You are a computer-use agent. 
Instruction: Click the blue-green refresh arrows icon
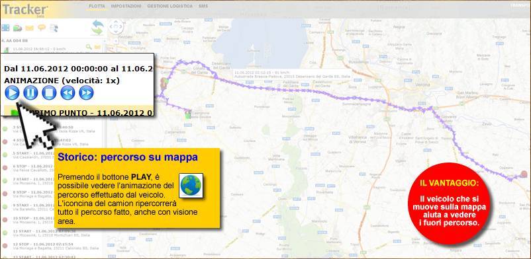(97, 27)
